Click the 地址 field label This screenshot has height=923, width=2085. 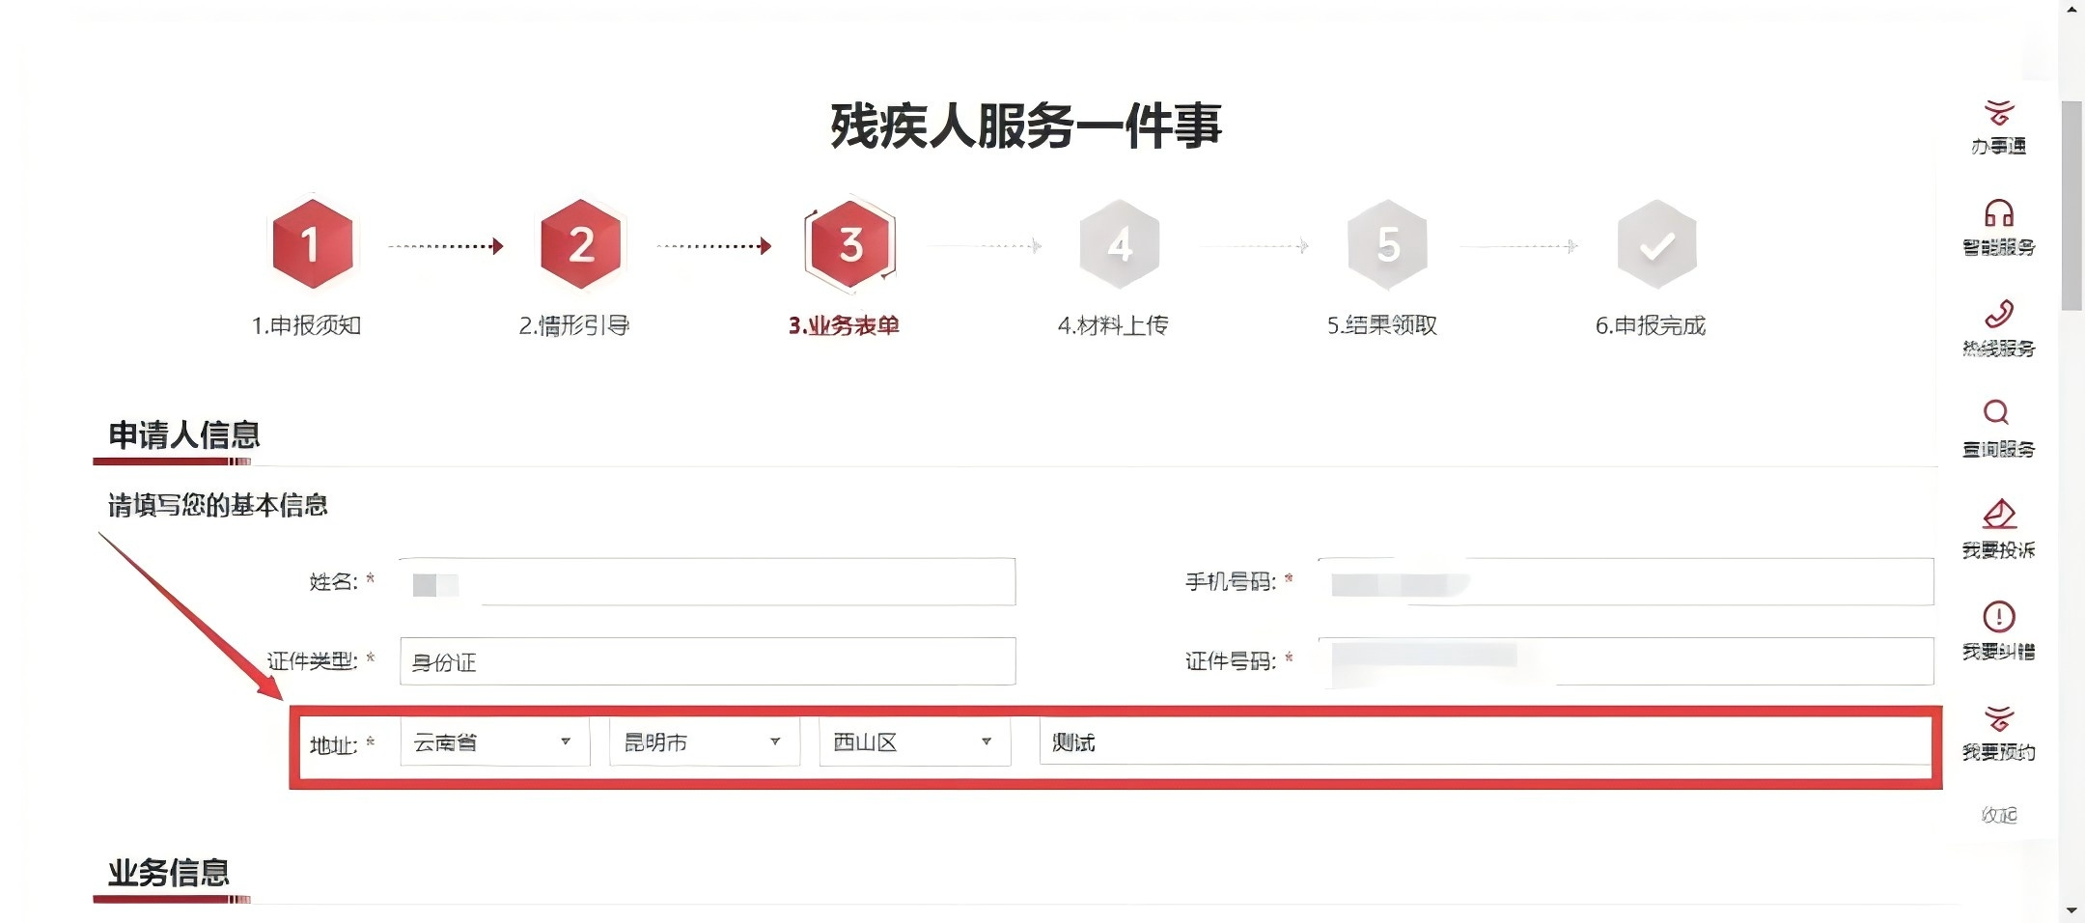pyautogui.click(x=333, y=744)
